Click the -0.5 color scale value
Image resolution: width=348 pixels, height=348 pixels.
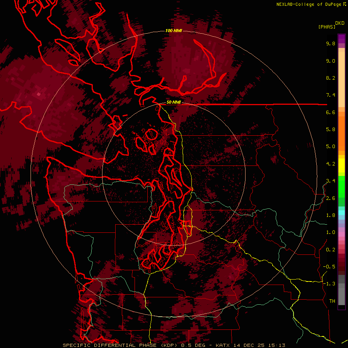[x=329, y=267]
